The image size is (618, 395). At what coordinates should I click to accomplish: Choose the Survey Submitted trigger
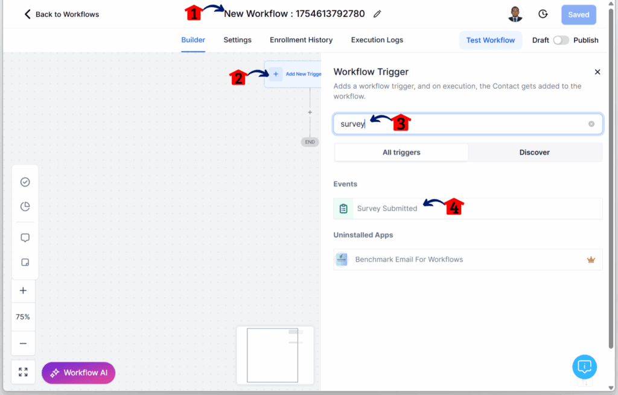point(468,208)
